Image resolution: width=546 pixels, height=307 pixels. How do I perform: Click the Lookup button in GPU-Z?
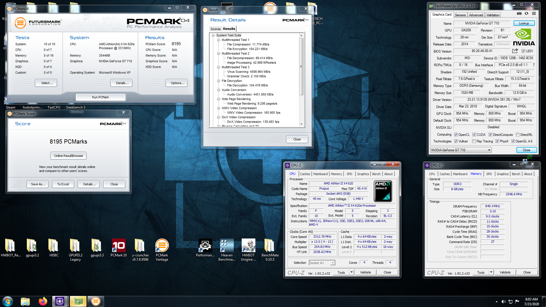(x=524, y=23)
